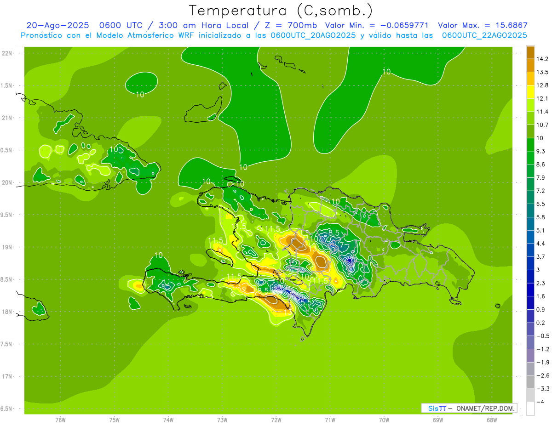The height and width of the screenshot is (426, 552).
Task: Click colorbar value "-3.3"
Action: click(542, 389)
